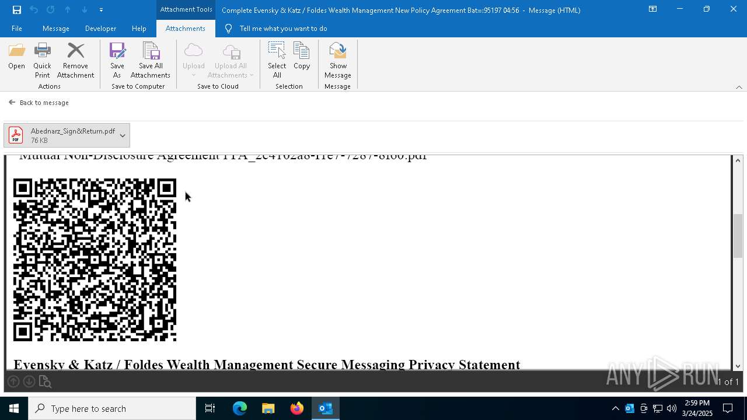Screen dimensions: 747x420
Task: Click the Save icon in quick access toolbar
Action: 17,10
